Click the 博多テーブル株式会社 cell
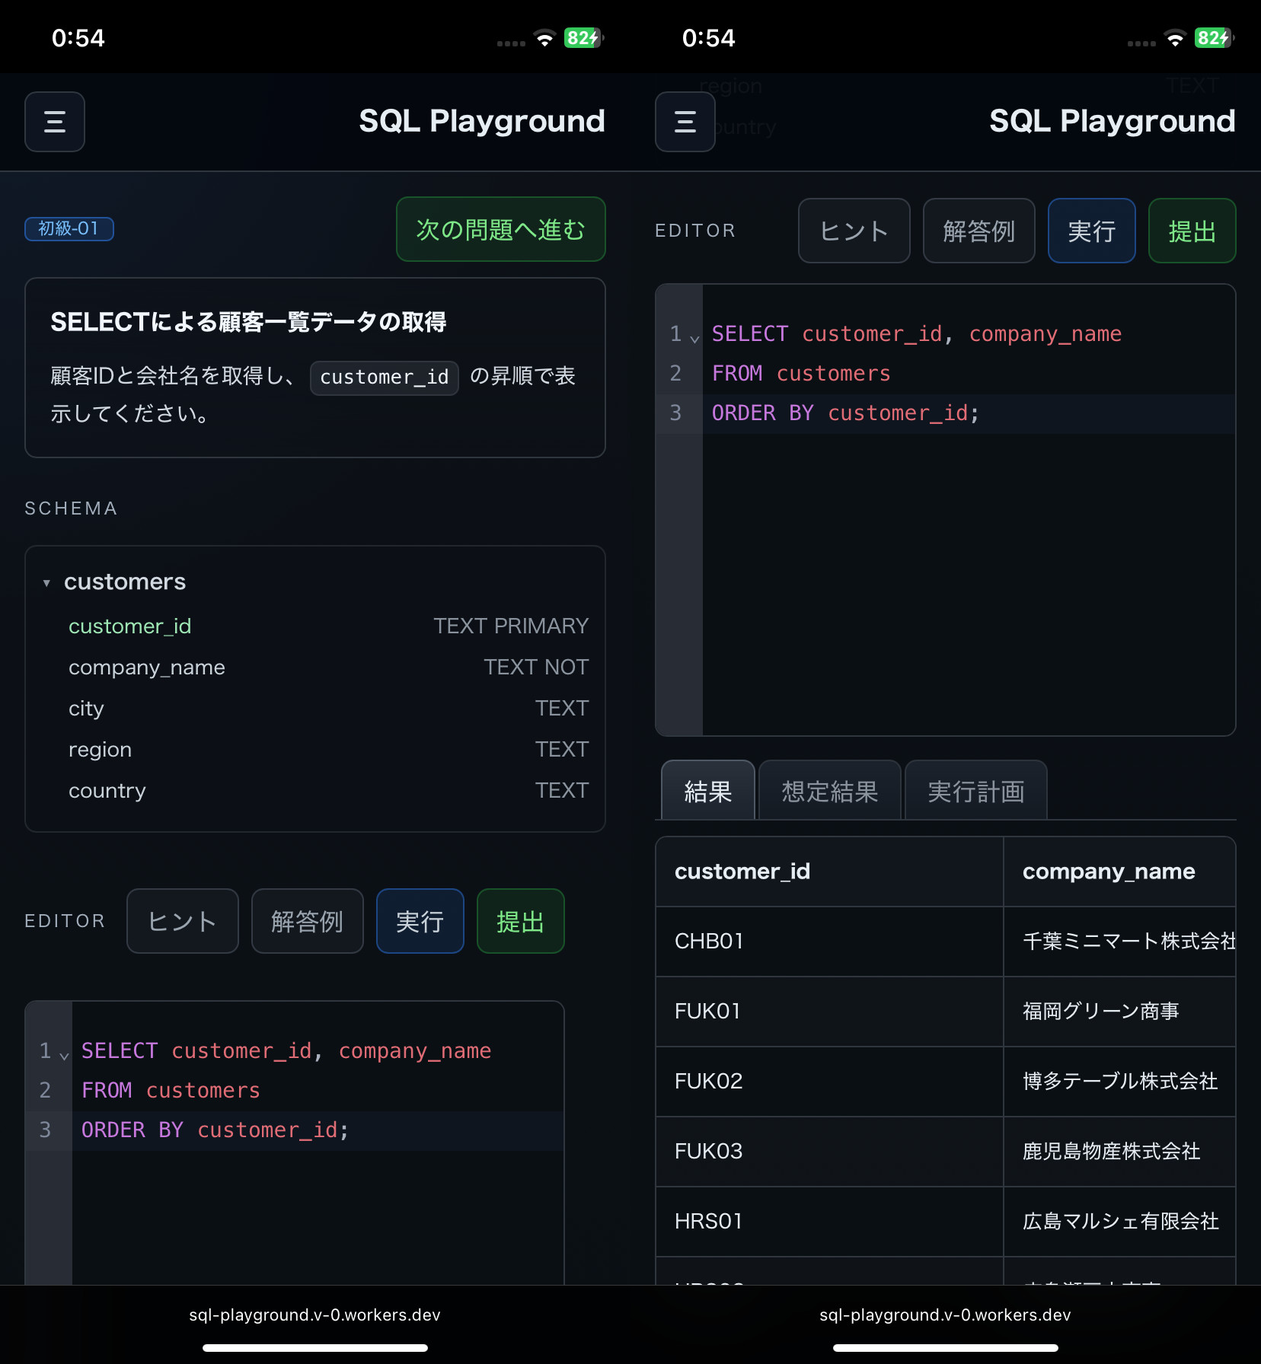This screenshot has width=1261, height=1364. pos(1119,1082)
